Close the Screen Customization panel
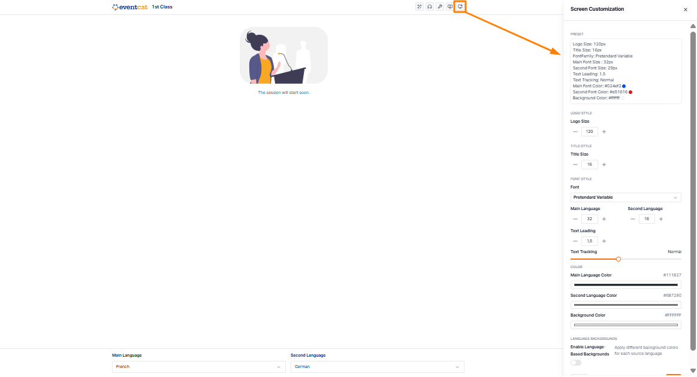Screen dimensions: 697x377 [x=685, y=10]
